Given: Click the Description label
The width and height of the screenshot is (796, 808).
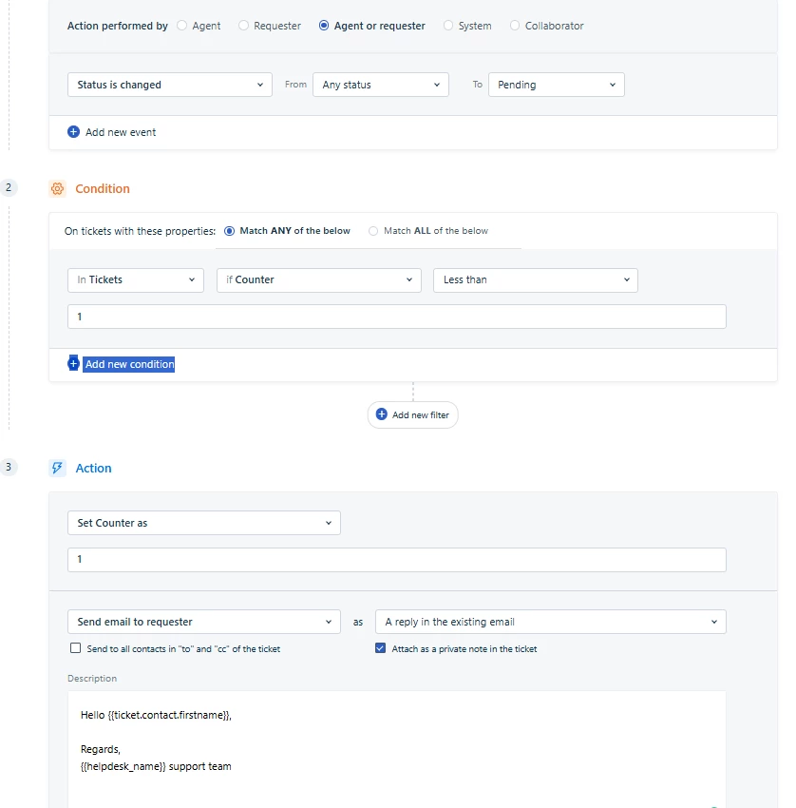Looking at the screenshot, I should point(92,679).
